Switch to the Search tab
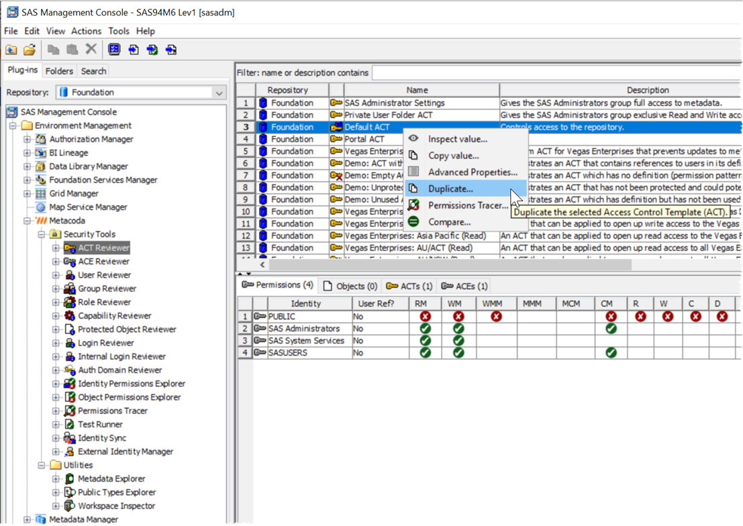 tap(93, 71)
